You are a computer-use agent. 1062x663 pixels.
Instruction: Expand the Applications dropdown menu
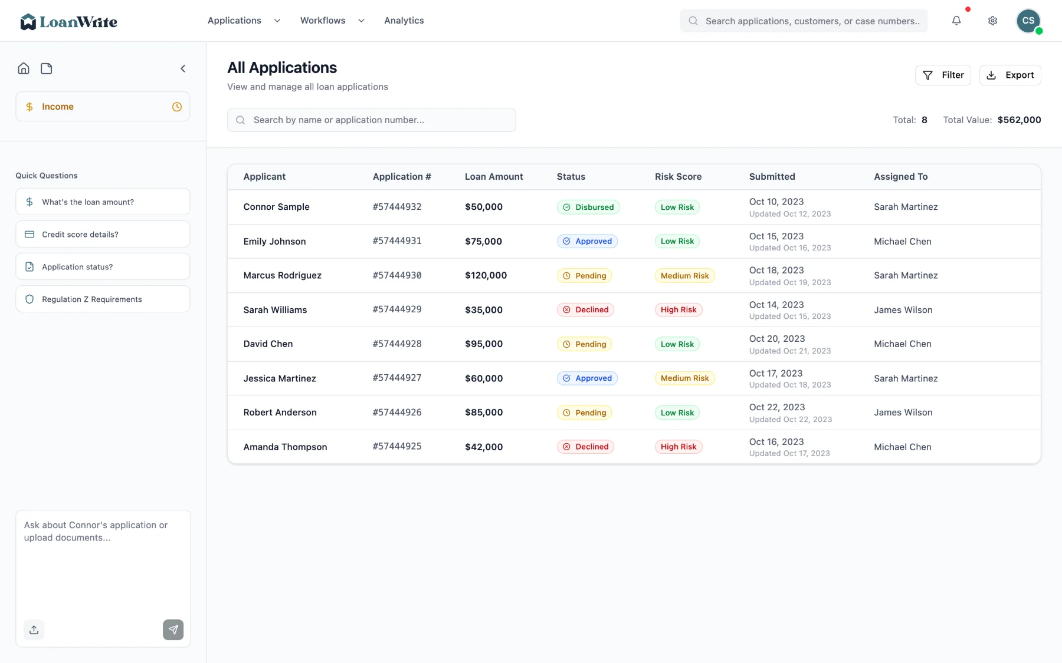[244, 21]
